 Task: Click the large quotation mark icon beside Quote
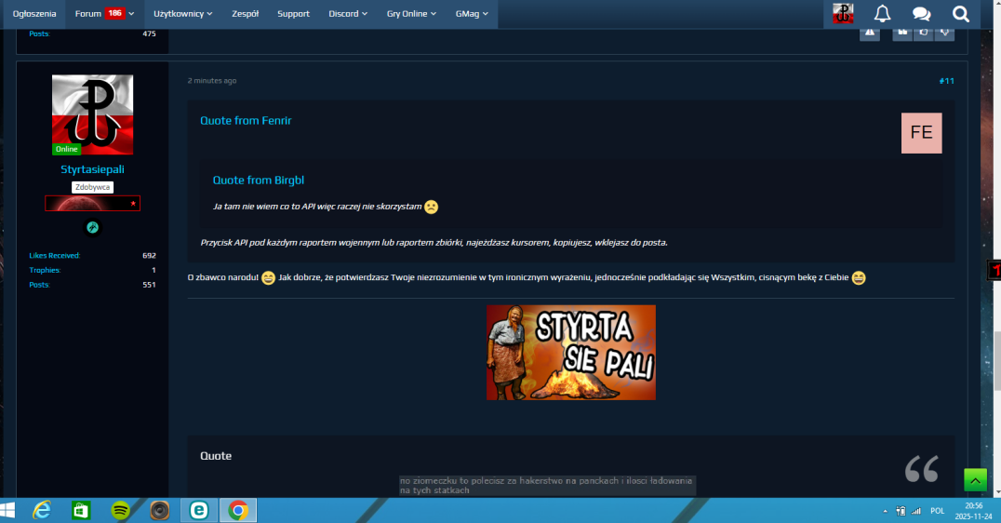click(921, 469)
